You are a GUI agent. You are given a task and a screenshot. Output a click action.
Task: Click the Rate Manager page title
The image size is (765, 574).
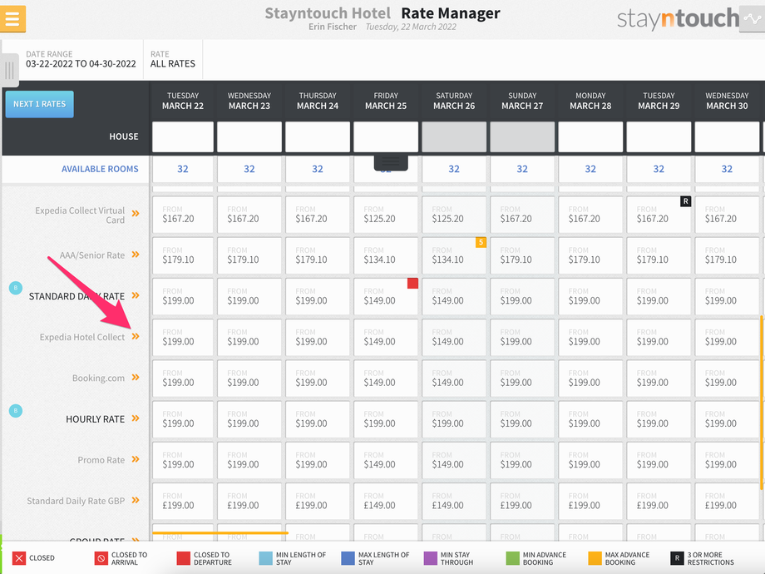(x=451, y=13)
